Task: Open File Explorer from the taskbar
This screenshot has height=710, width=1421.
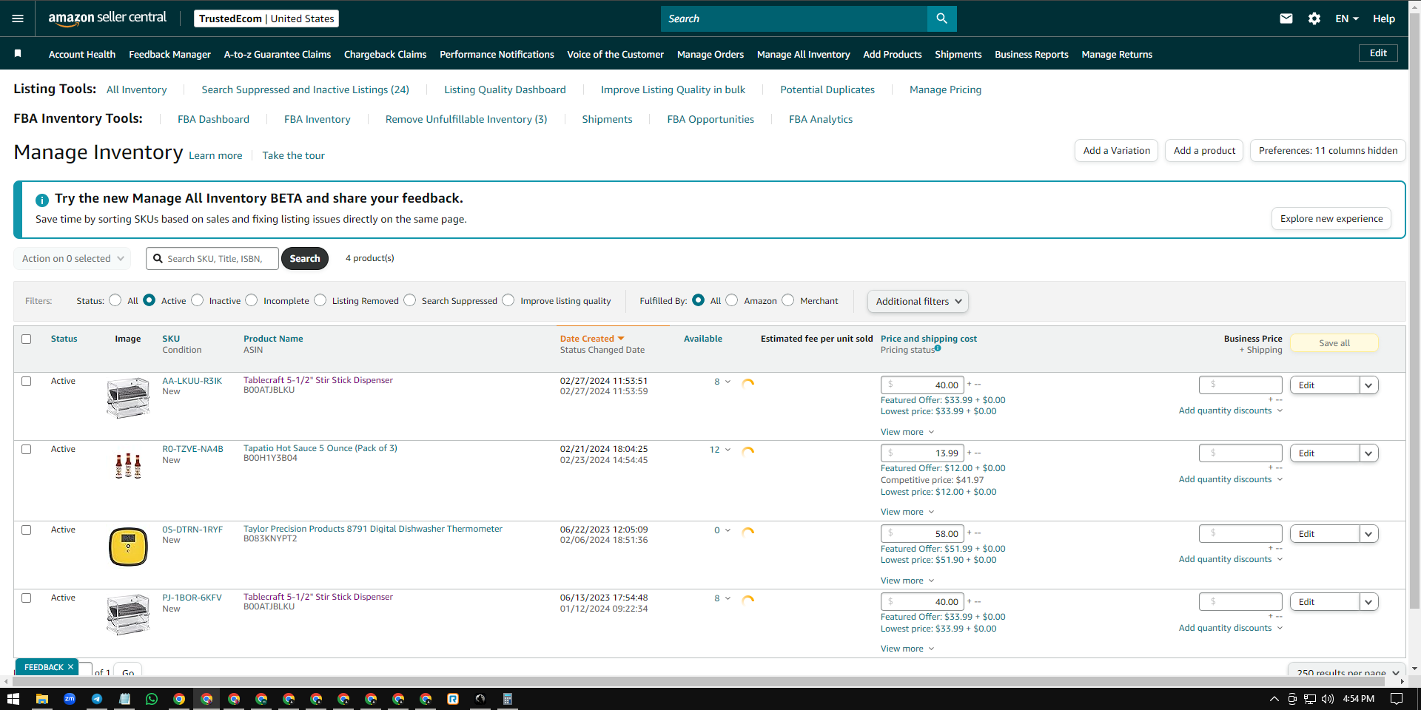Action: click(42, 699)
